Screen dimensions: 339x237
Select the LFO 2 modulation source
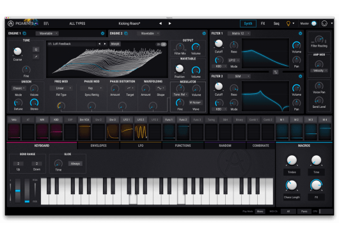click(x=141, y=119)
